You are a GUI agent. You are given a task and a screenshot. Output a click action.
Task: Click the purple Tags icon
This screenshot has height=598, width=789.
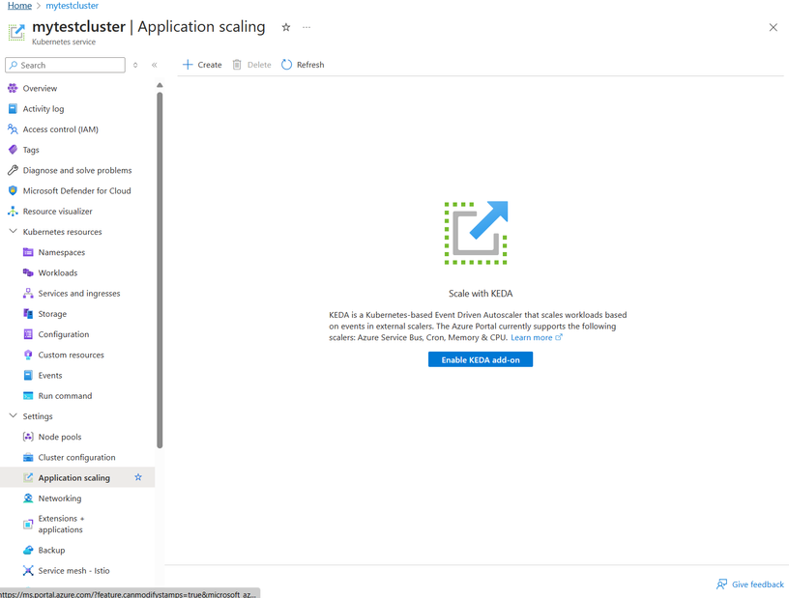coord(13,150)
